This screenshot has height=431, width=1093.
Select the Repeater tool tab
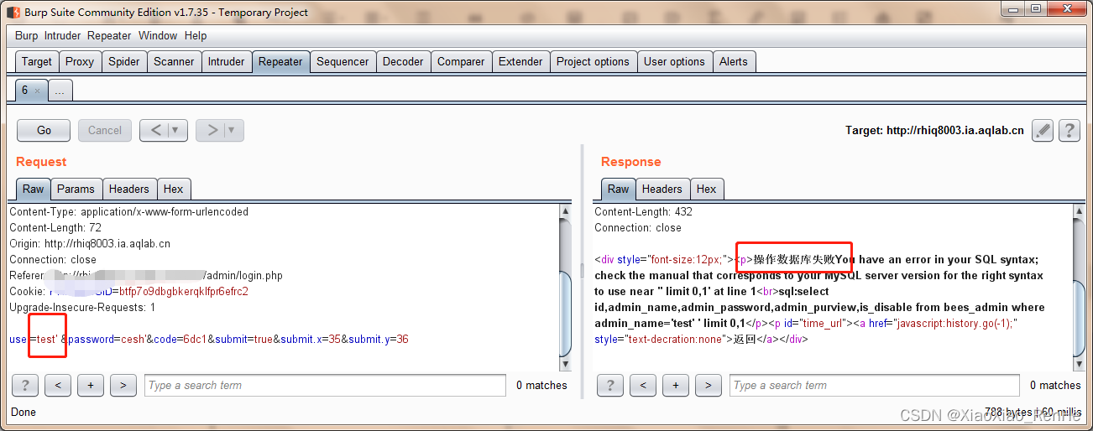[x=280, y=61]
